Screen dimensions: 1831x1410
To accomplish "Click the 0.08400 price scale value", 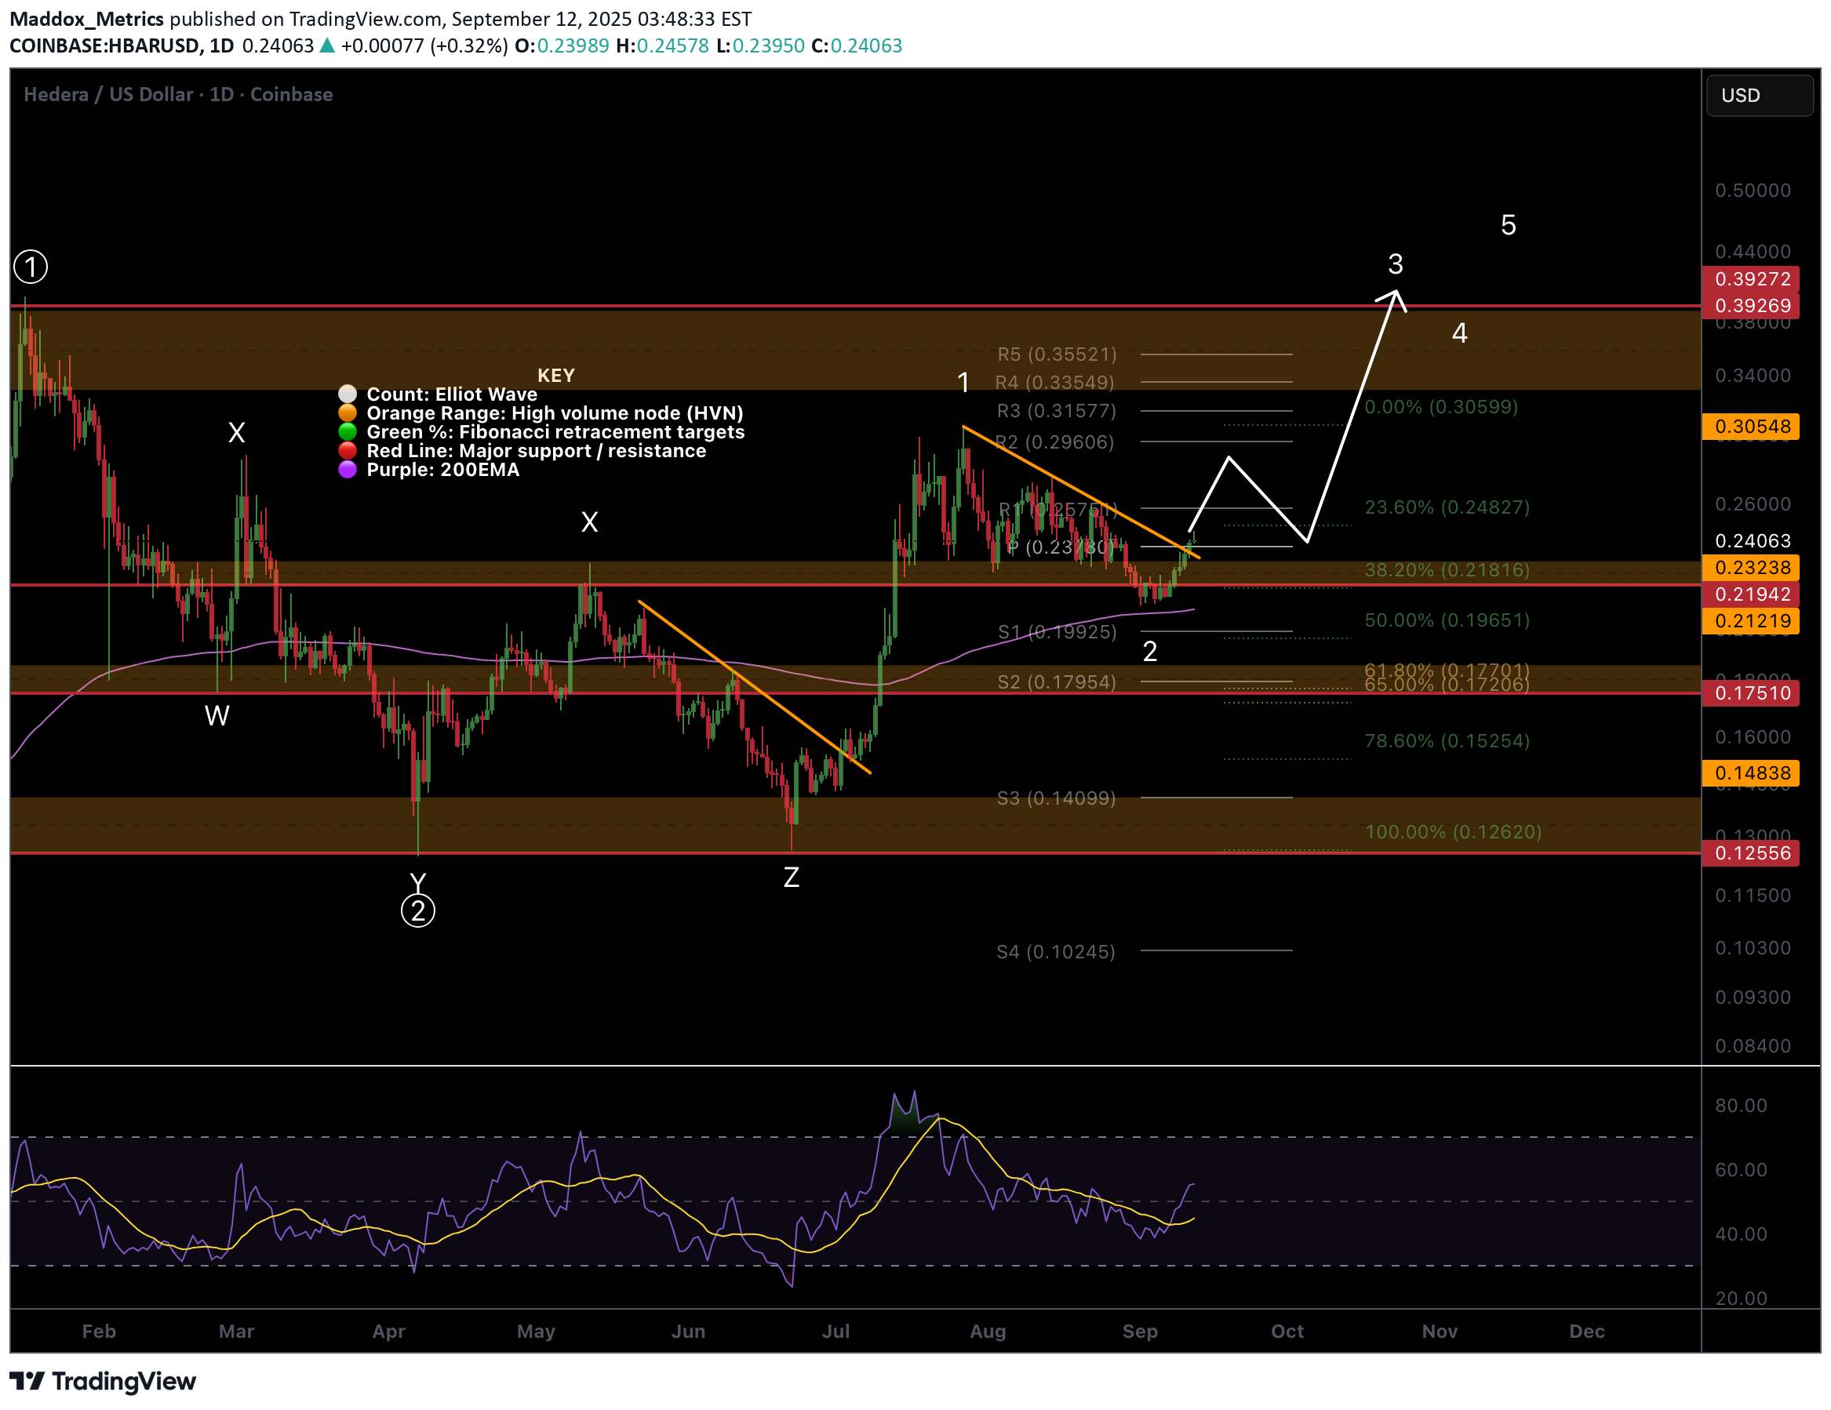I will click(x=1753, y=1047).
